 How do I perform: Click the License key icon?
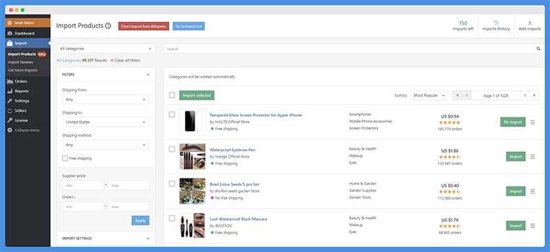10,120
